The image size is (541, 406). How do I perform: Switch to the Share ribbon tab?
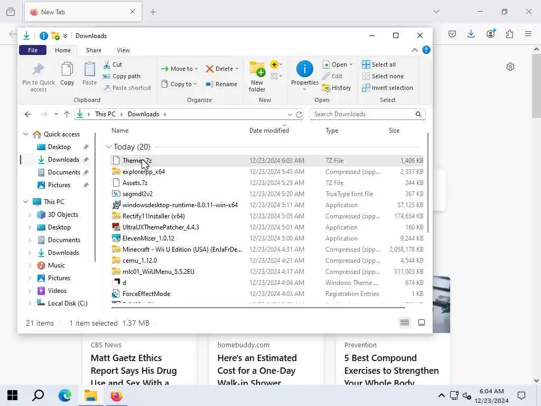pyautogui.click(x=94, y=50)
